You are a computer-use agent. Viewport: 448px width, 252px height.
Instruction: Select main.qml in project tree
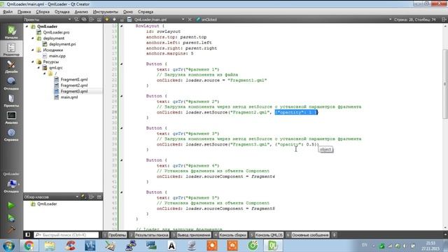point(69,97)
